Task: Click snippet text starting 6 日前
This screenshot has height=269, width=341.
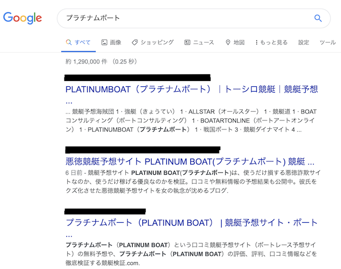Action: [193, 182]
